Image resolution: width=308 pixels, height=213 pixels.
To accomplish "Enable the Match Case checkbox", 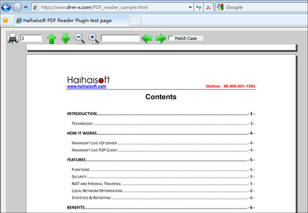I will [171, 38].
